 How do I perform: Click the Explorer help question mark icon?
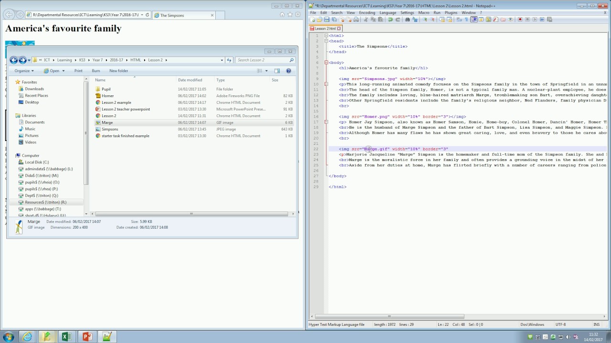288,71
